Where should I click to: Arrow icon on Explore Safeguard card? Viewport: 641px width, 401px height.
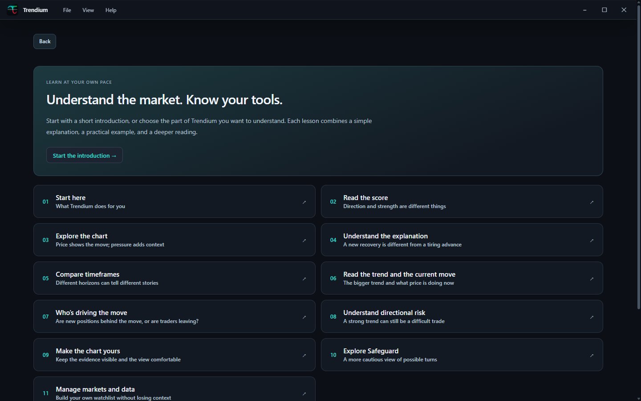pos(592,356)
